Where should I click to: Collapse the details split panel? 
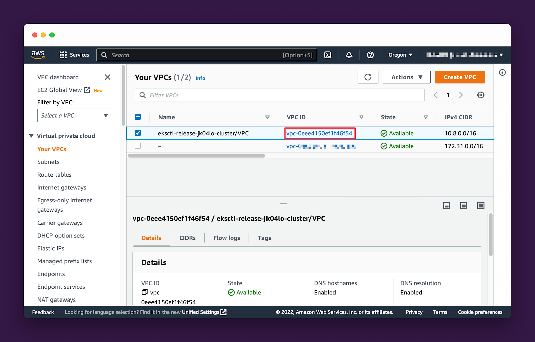447,205
